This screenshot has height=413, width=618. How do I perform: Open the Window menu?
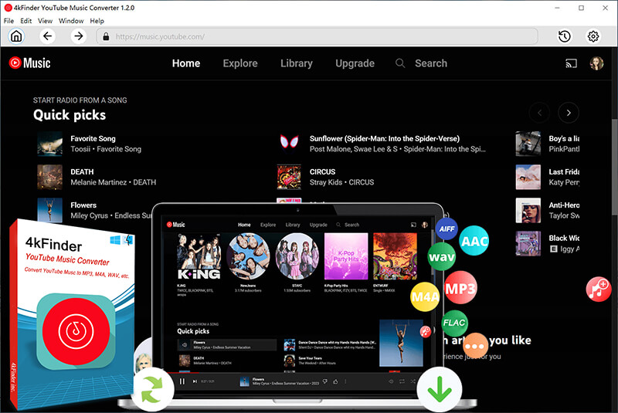71,21
